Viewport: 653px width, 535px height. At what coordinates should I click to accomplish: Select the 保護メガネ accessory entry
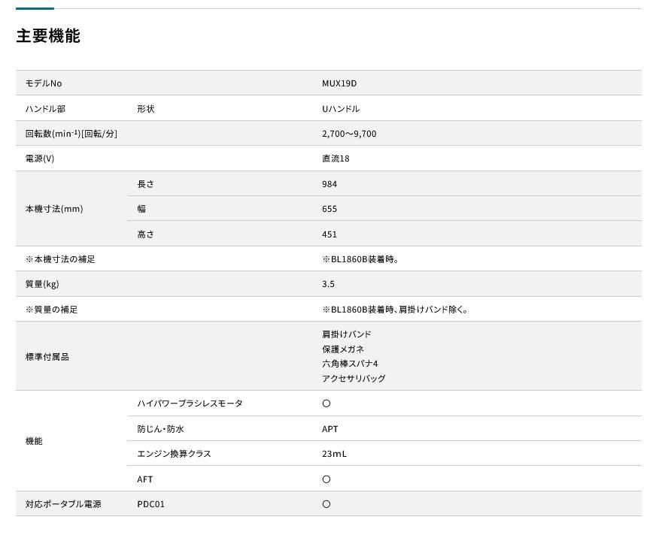point(343,349)
